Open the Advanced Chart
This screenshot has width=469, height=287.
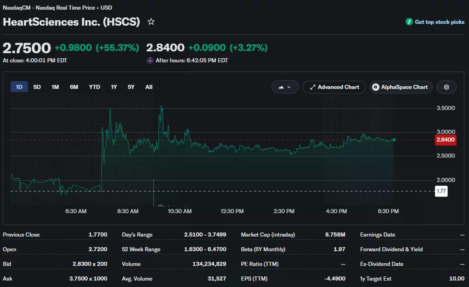[x=334, y=87]
